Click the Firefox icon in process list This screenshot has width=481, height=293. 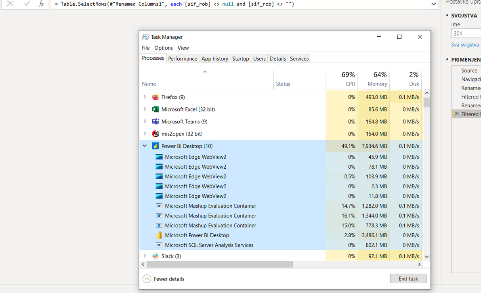(155, 97)
